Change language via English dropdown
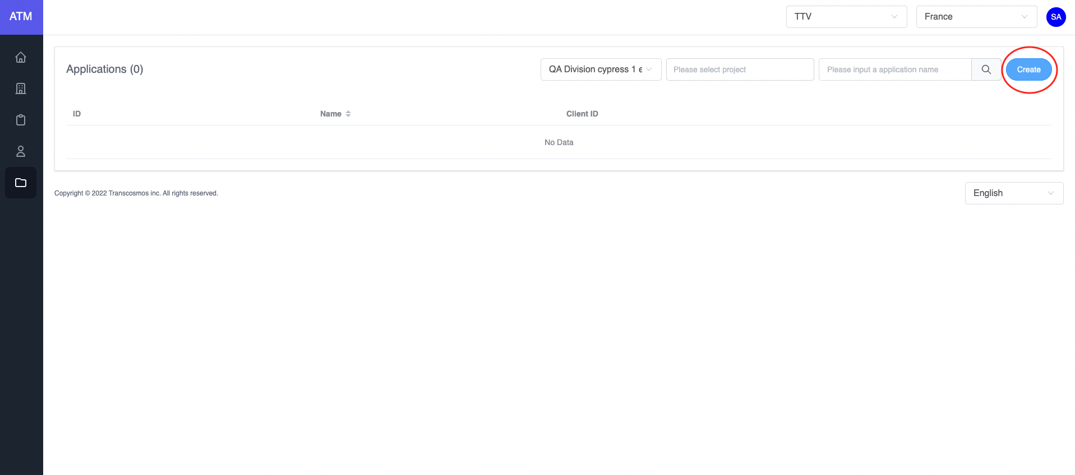Image resolution: width=1075 pixels, height=475 pixels. [x=1013, y=193]
